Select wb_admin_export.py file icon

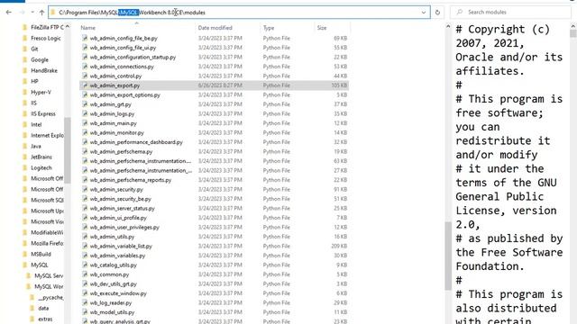85,85
